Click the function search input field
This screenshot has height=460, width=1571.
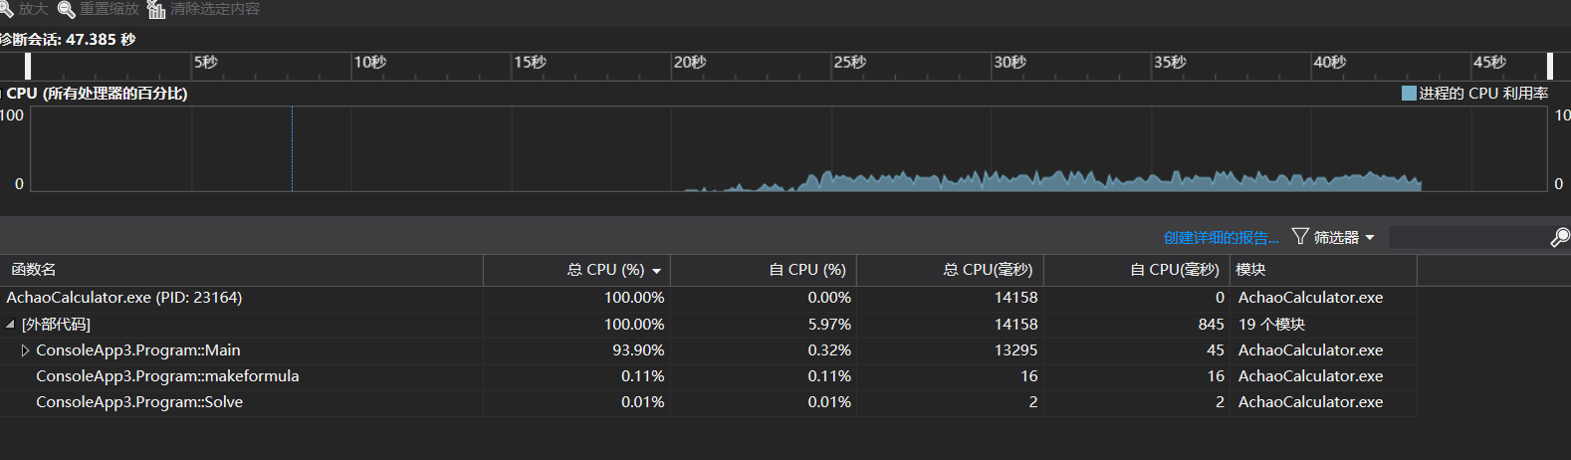[1467, 237]
